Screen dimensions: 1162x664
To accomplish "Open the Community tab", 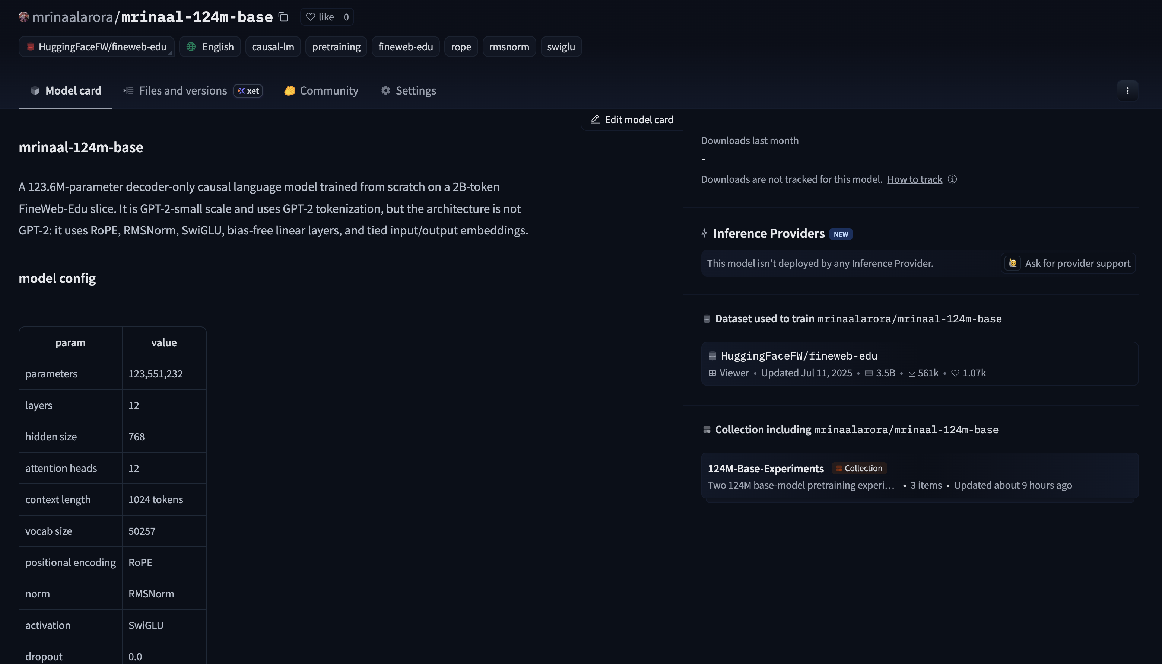I will 321,91.
